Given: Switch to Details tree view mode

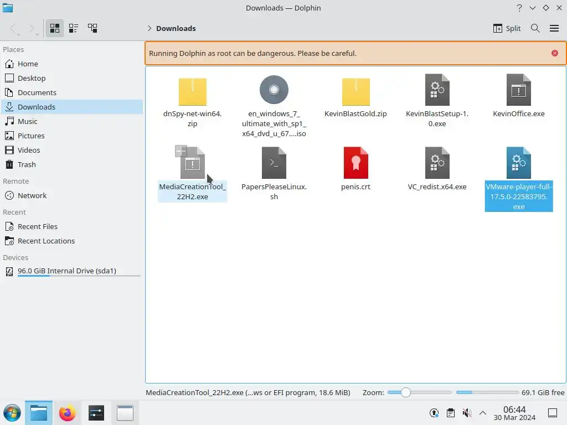Looking at the screenshot, I should (92, 28).
